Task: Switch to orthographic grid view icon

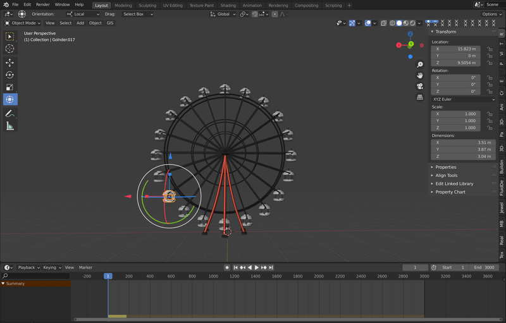Action: [x=419, y=97]
